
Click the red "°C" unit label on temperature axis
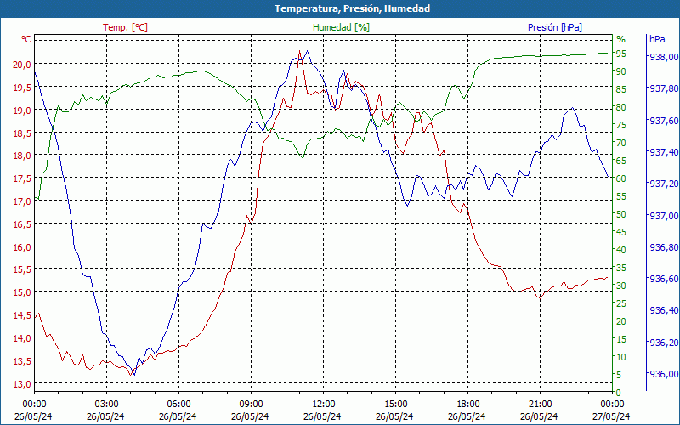click(26, 39)
